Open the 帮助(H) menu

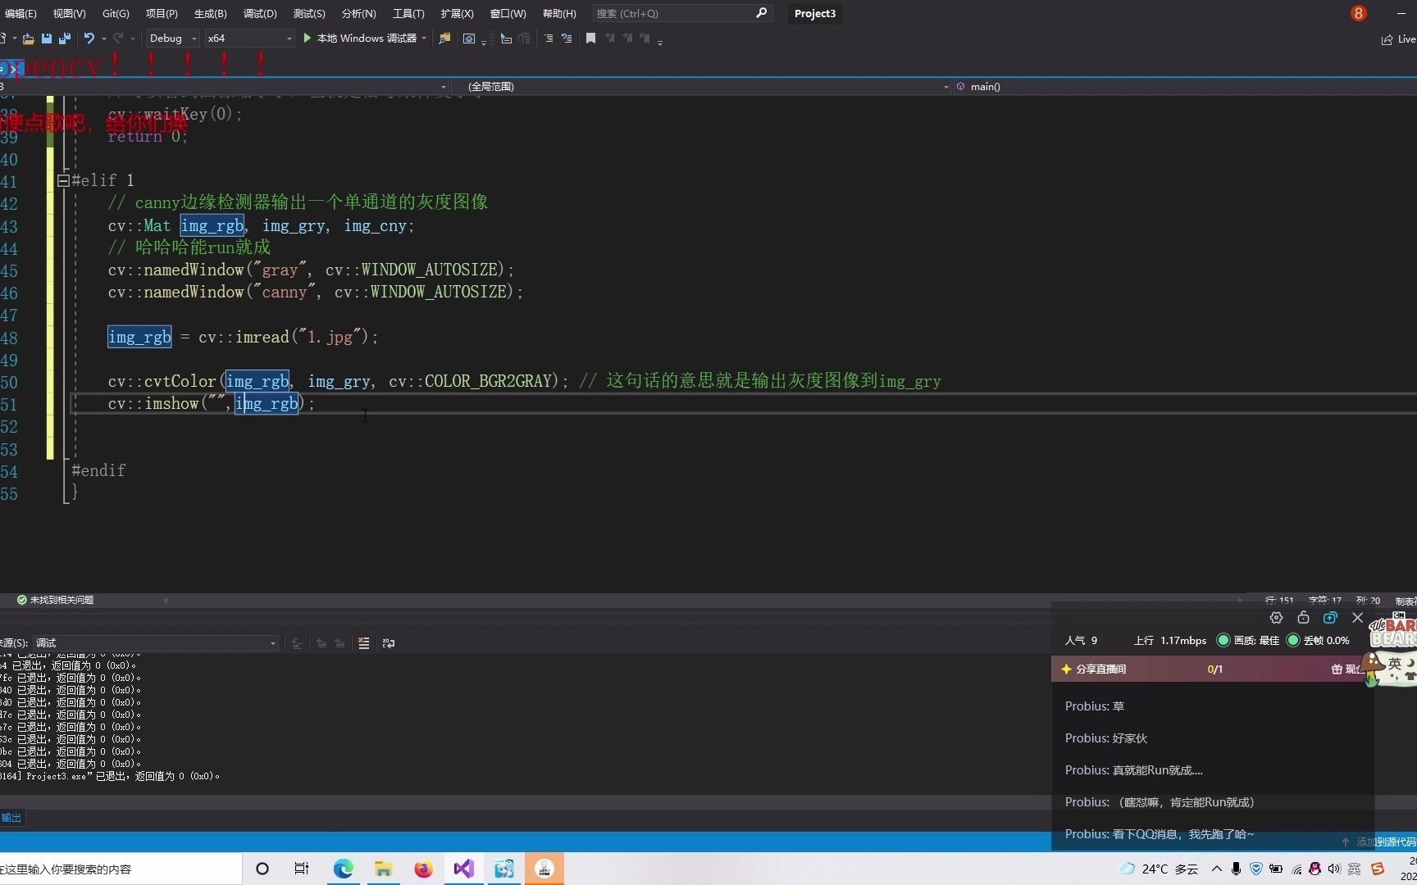[x=559, y=13]
